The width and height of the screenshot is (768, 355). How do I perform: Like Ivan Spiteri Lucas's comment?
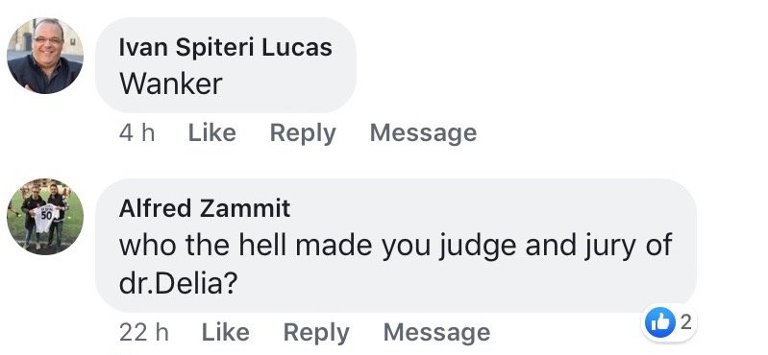tap(212, 132)
